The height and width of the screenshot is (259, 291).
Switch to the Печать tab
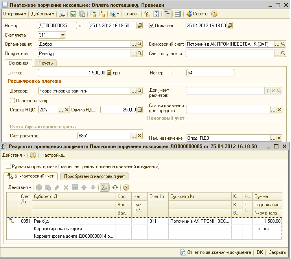click(x=46, y=63)
